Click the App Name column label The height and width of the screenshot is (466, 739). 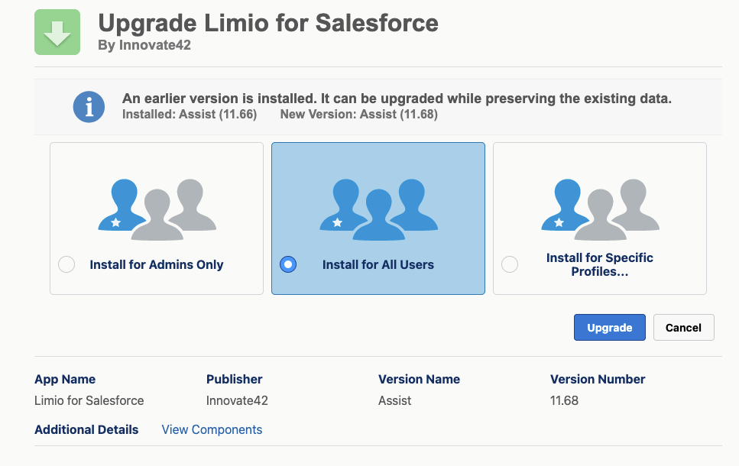click(65, 380)
